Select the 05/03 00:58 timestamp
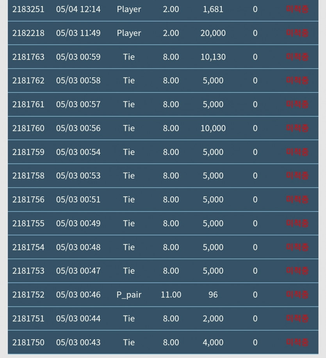 (x=78, y=80)
